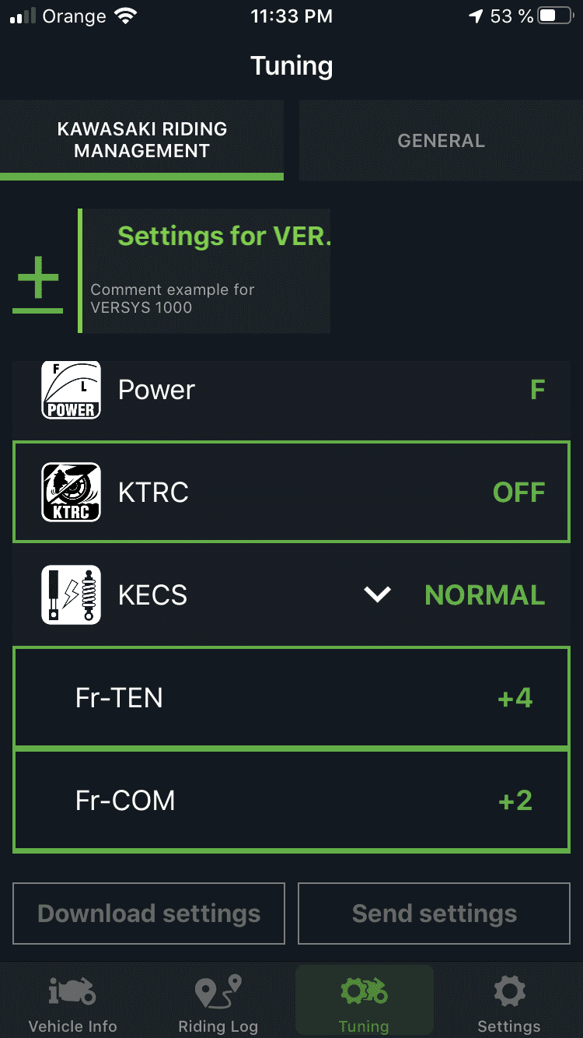
Task: Open Vehicle Info motorcycle icon
Action: coord(72,992)
